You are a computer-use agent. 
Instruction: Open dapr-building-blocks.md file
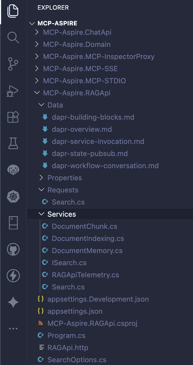93,117
